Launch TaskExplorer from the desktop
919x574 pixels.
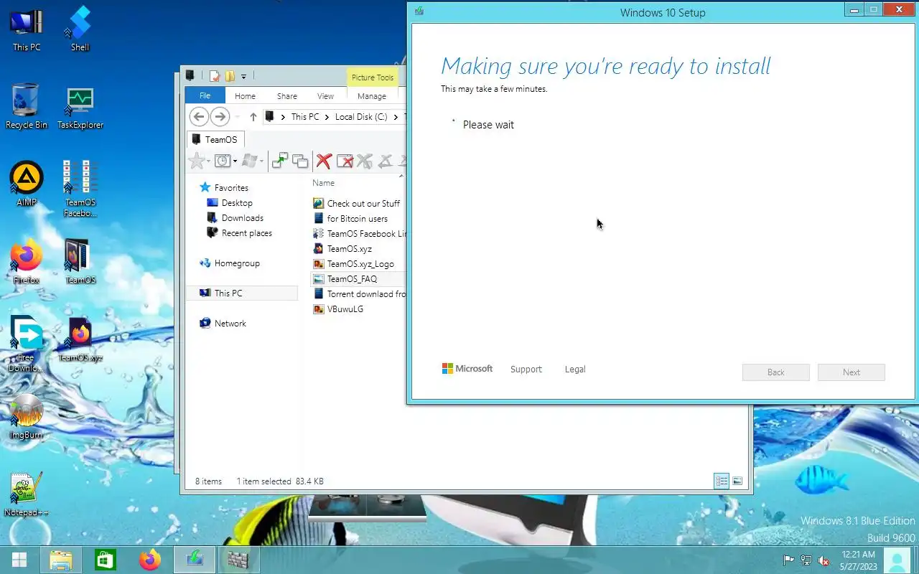80,108
